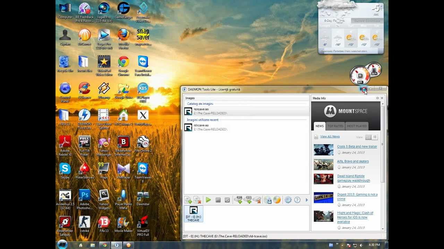Click the Make Disc Image icon

tap(267, 200)
